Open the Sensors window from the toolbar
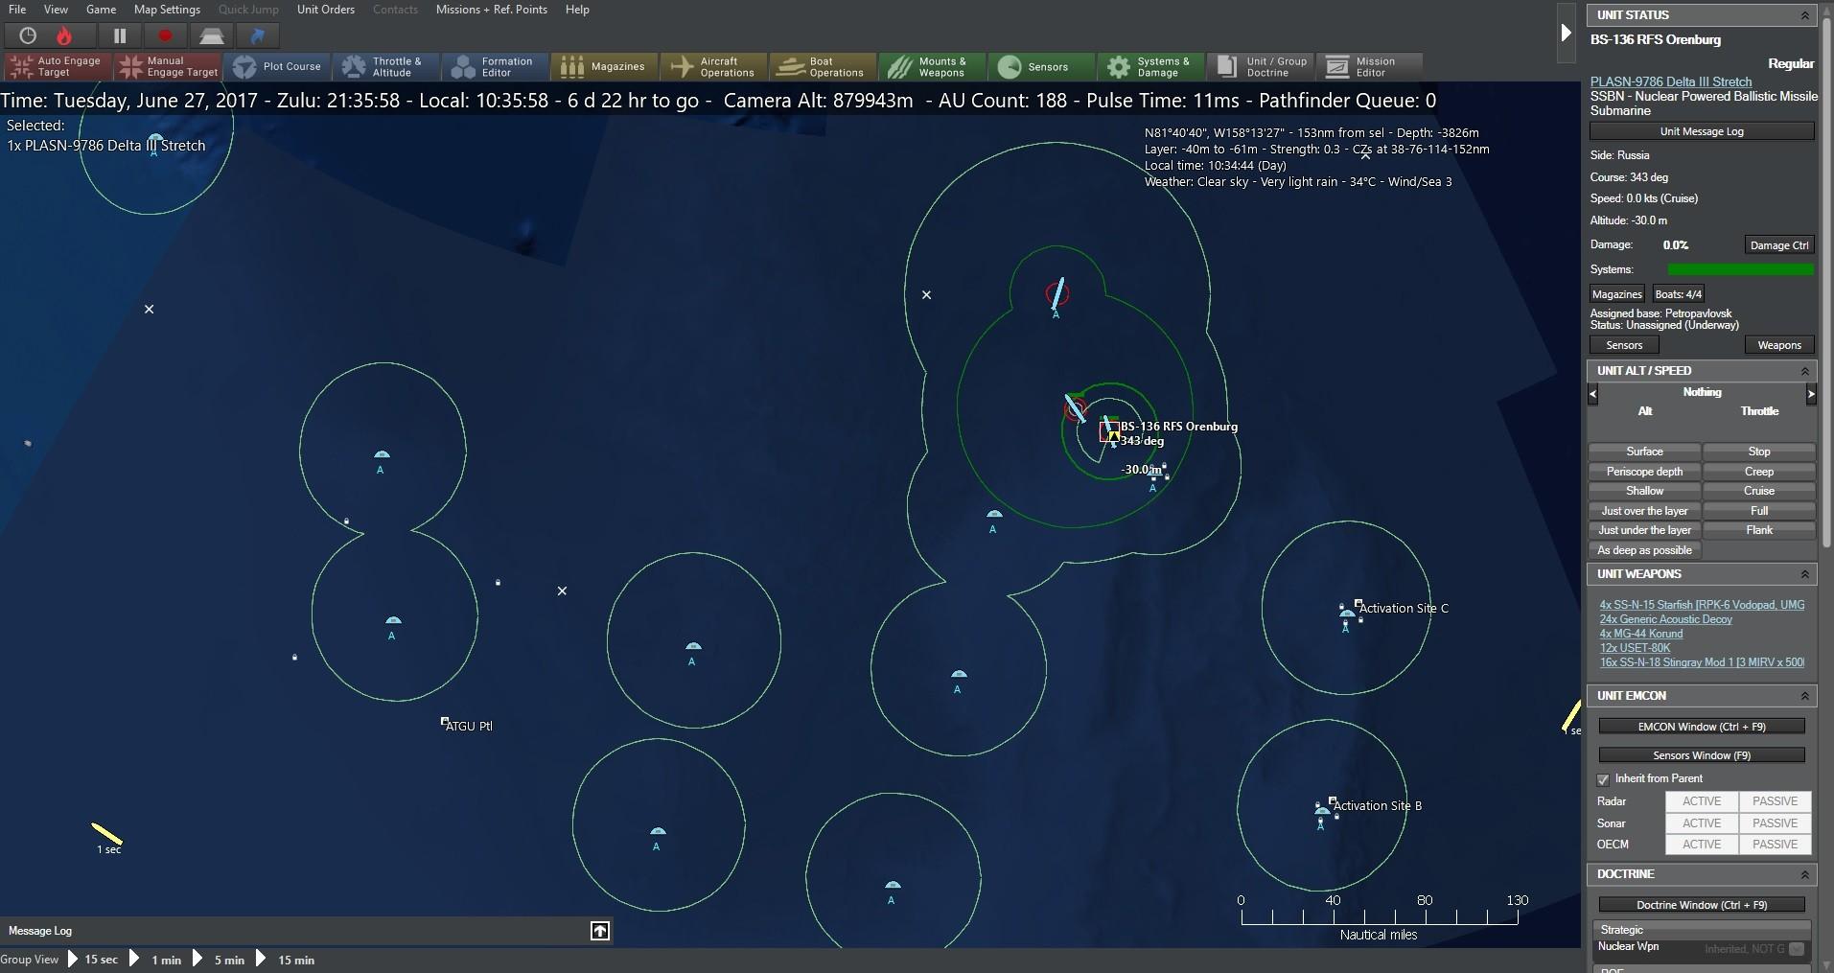 (x=1040, y=66)
